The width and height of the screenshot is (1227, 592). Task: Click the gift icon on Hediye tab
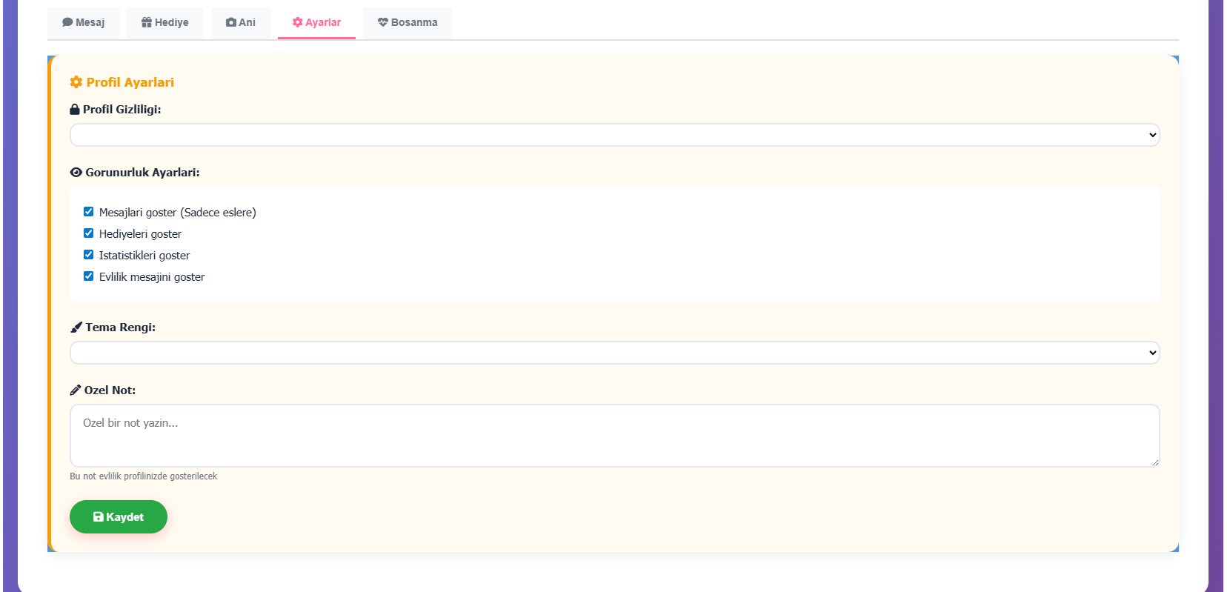pyautogui.click(x=147, y=22)
